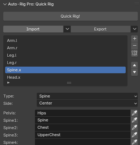Click the Spine3 field containing UpperChest
The image size is (140, 145).
tap(83, 135)
